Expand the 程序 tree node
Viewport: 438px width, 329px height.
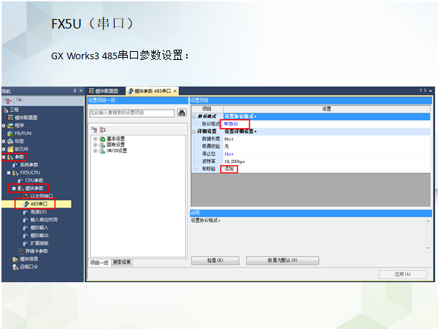tap(4, 126)
